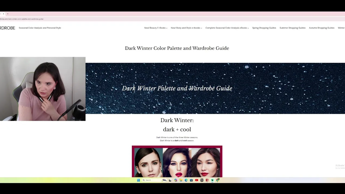The width and height of the screenshot is (345, 194).
Task: Click 'one of the three Winter seasons' sentence
Action: 177,137
